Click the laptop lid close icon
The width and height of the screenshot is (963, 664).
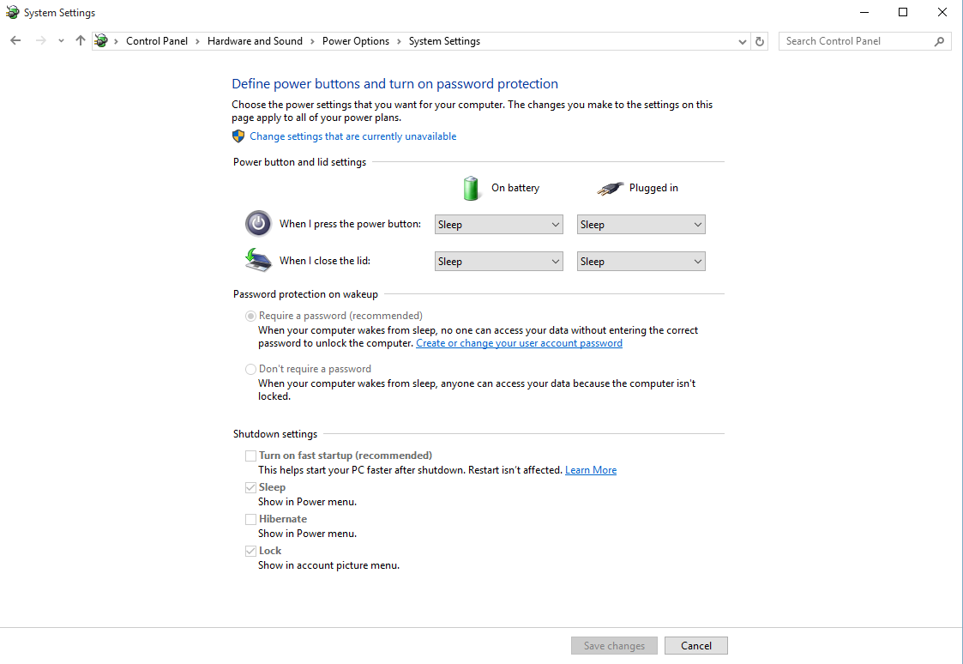pyautogui.click(x=258, y=260)
